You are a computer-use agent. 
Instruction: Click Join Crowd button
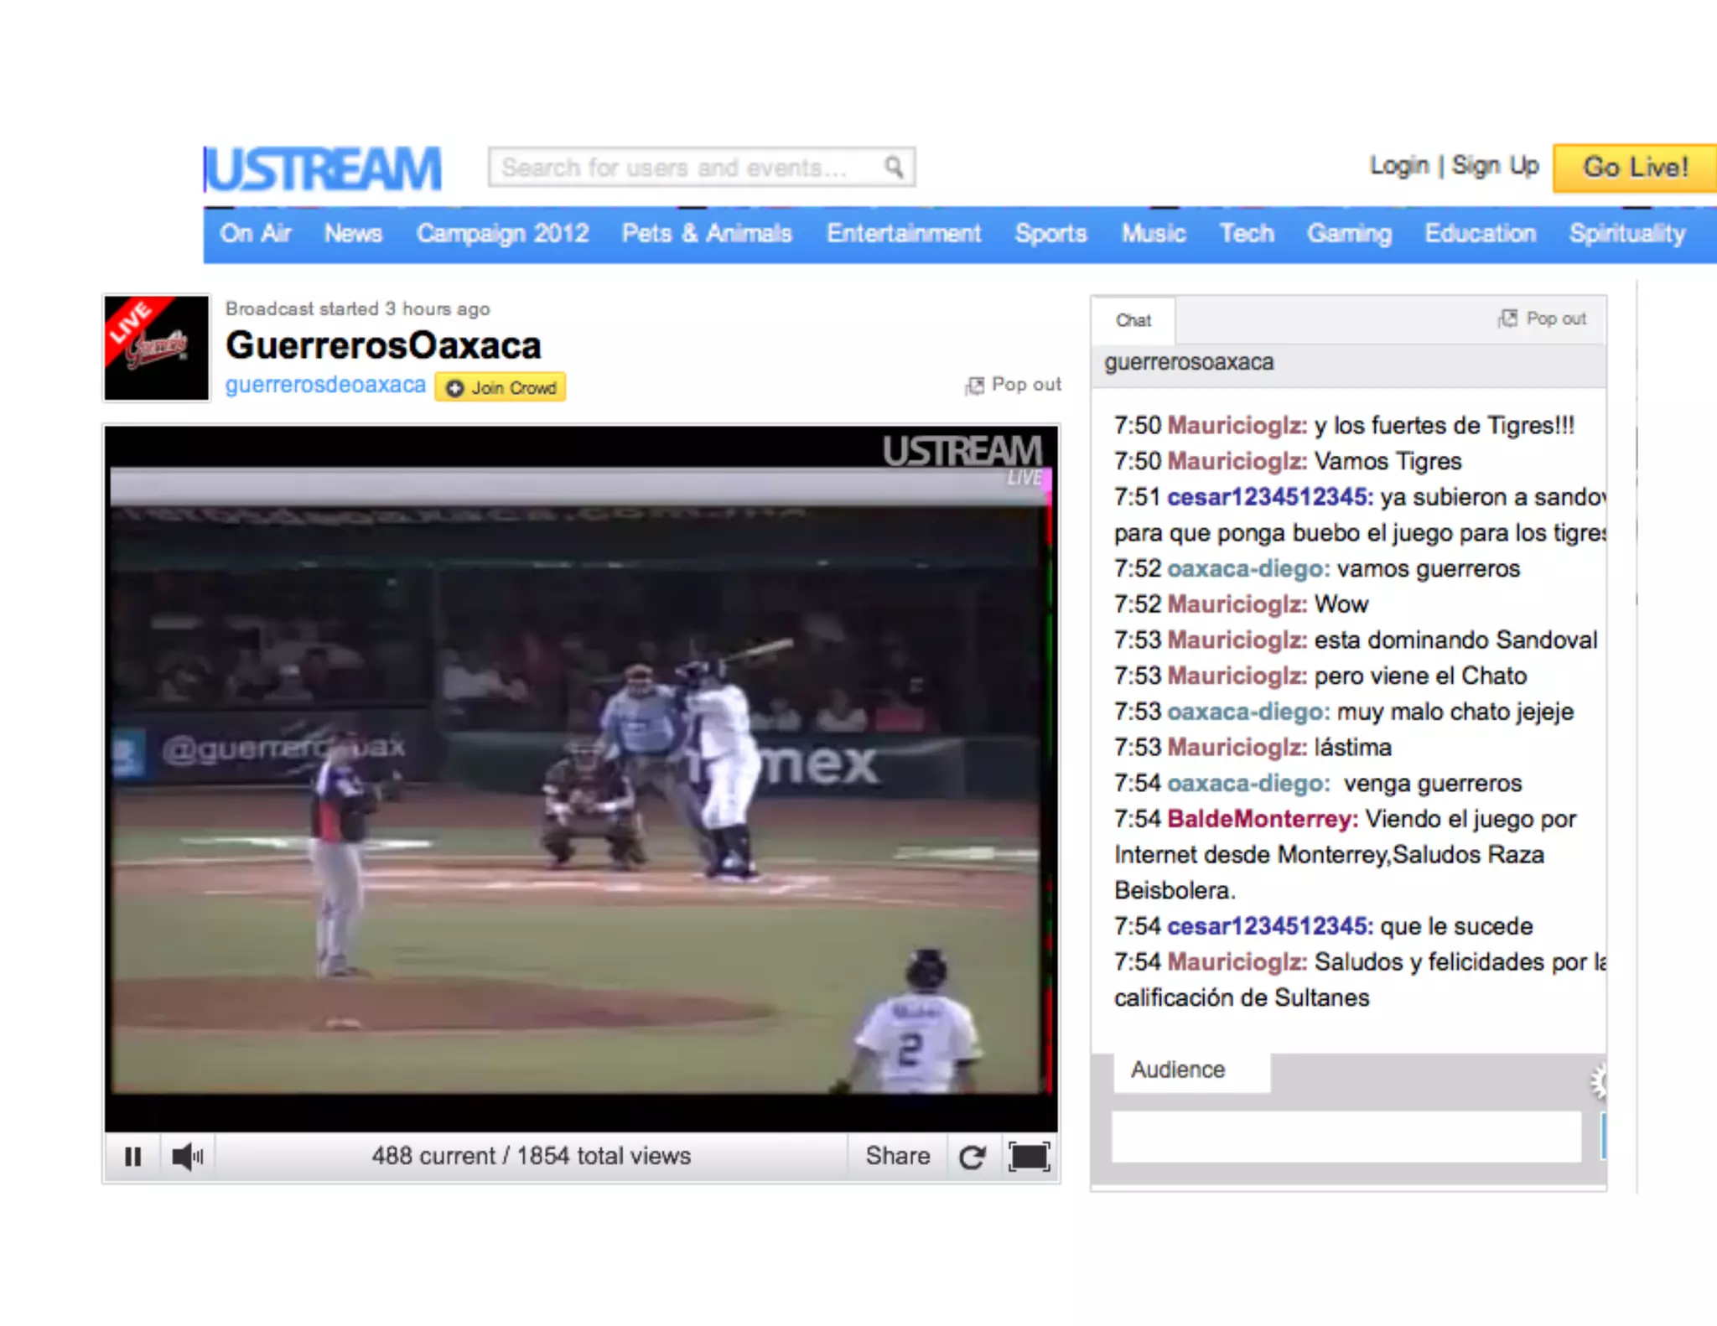point(501,387)
